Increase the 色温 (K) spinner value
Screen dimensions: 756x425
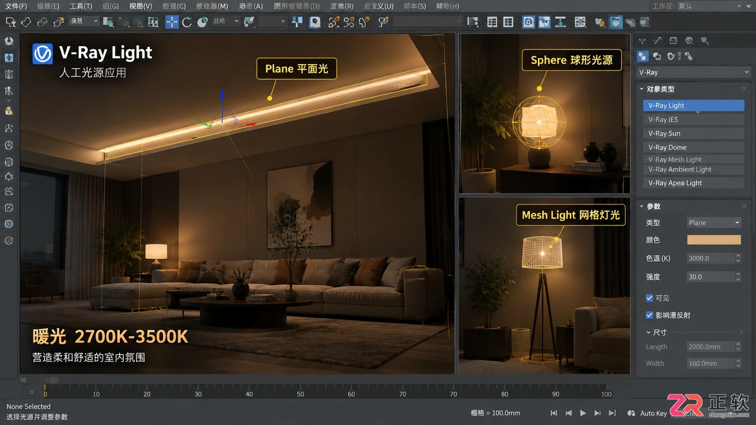tap(738, 256)
